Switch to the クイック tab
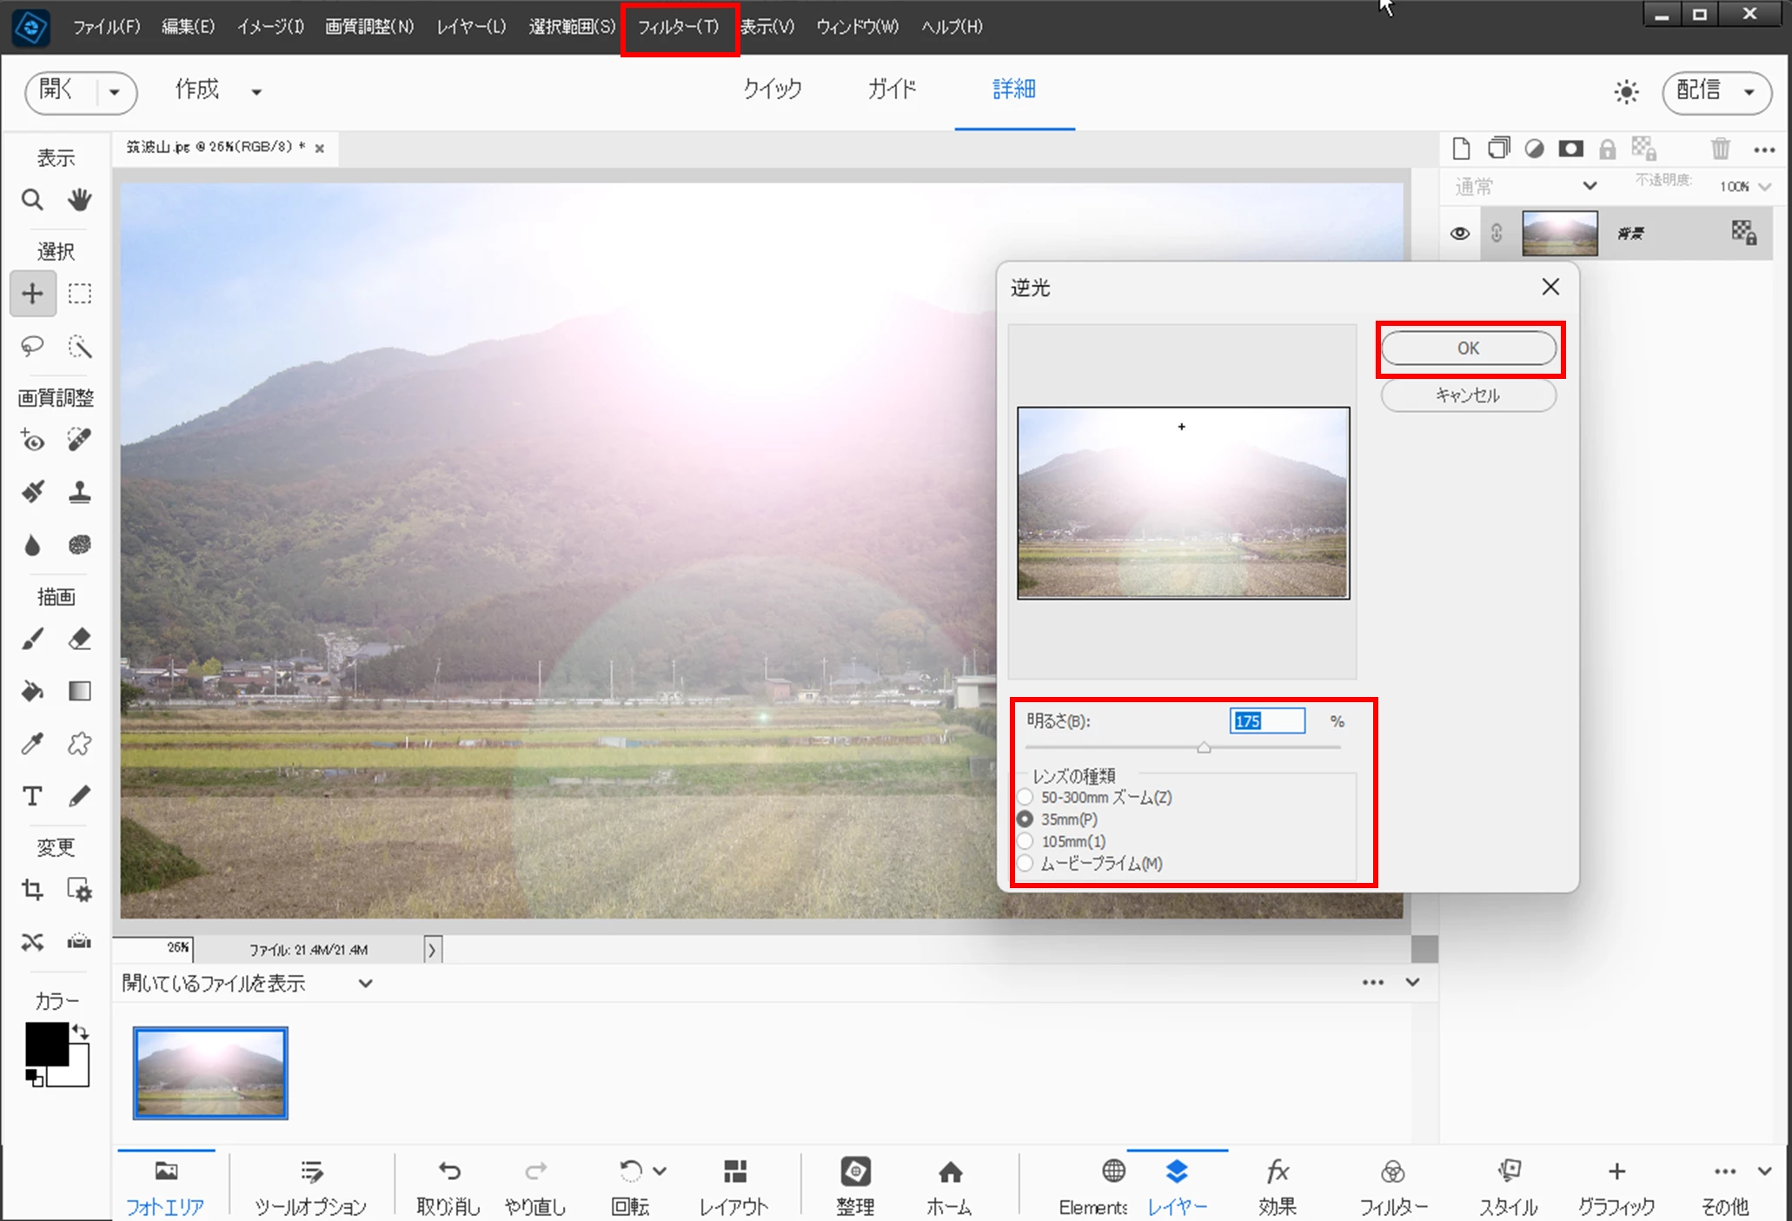Screen dimensions: 1792x1221 coord(772,90)
